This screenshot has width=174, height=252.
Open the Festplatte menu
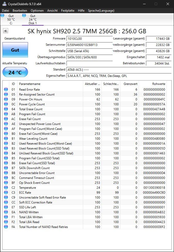(68, 11)
